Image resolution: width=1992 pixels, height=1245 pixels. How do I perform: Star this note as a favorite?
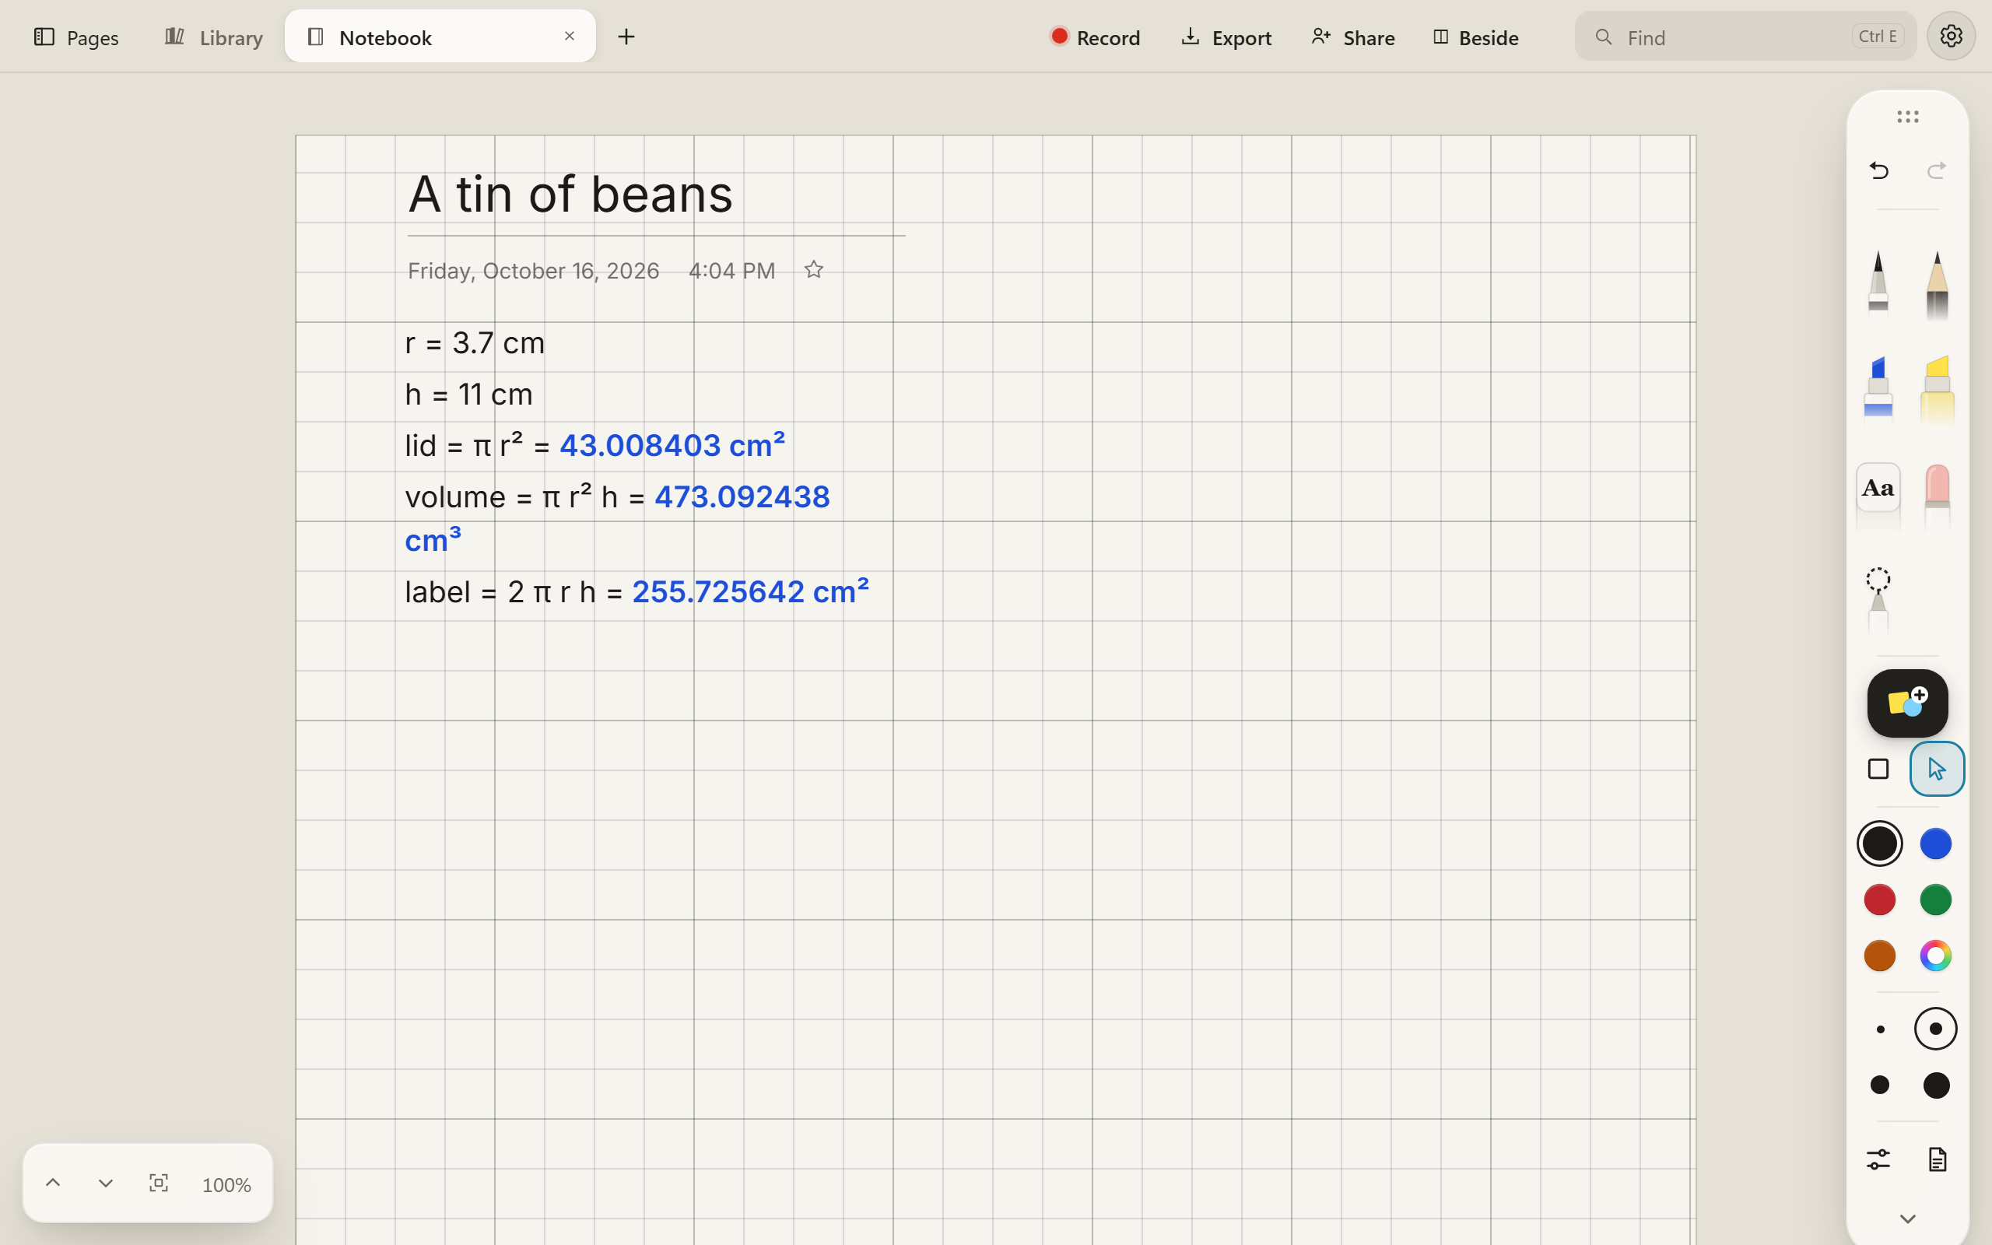pos(813,270)
